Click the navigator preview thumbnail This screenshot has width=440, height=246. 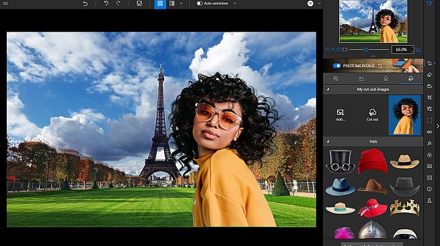coord(373,22)
